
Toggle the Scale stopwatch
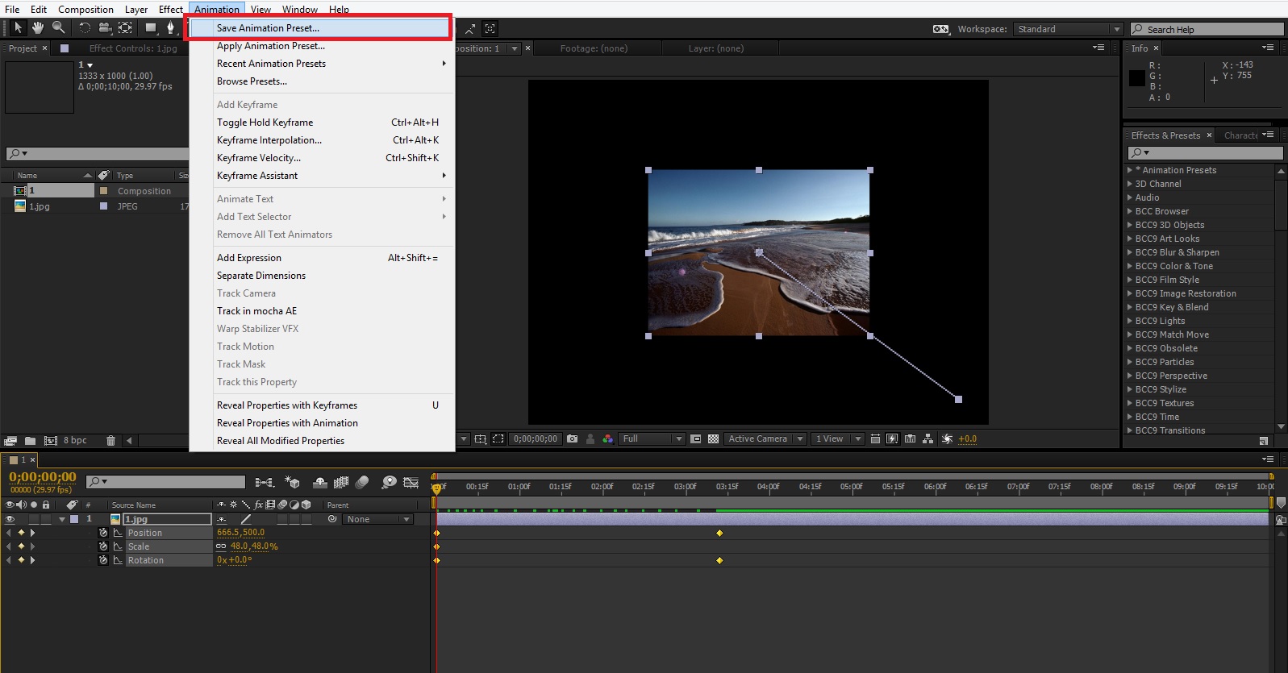pyautogui.click(x=103, y=546)
